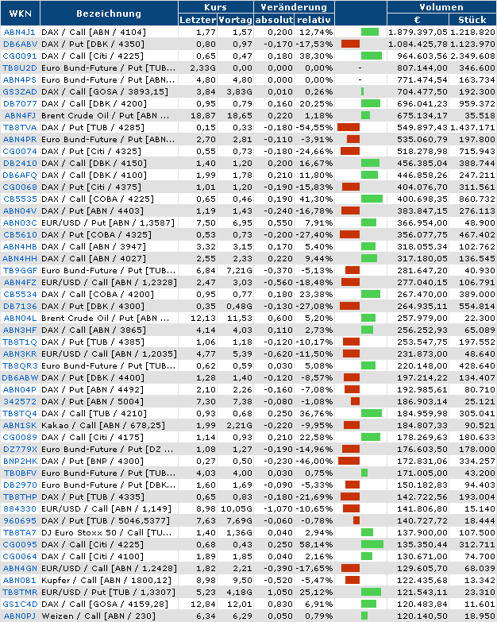Select relative change '-54,55%'
This screenshot has height=622, width=497.
pos(314,127)
